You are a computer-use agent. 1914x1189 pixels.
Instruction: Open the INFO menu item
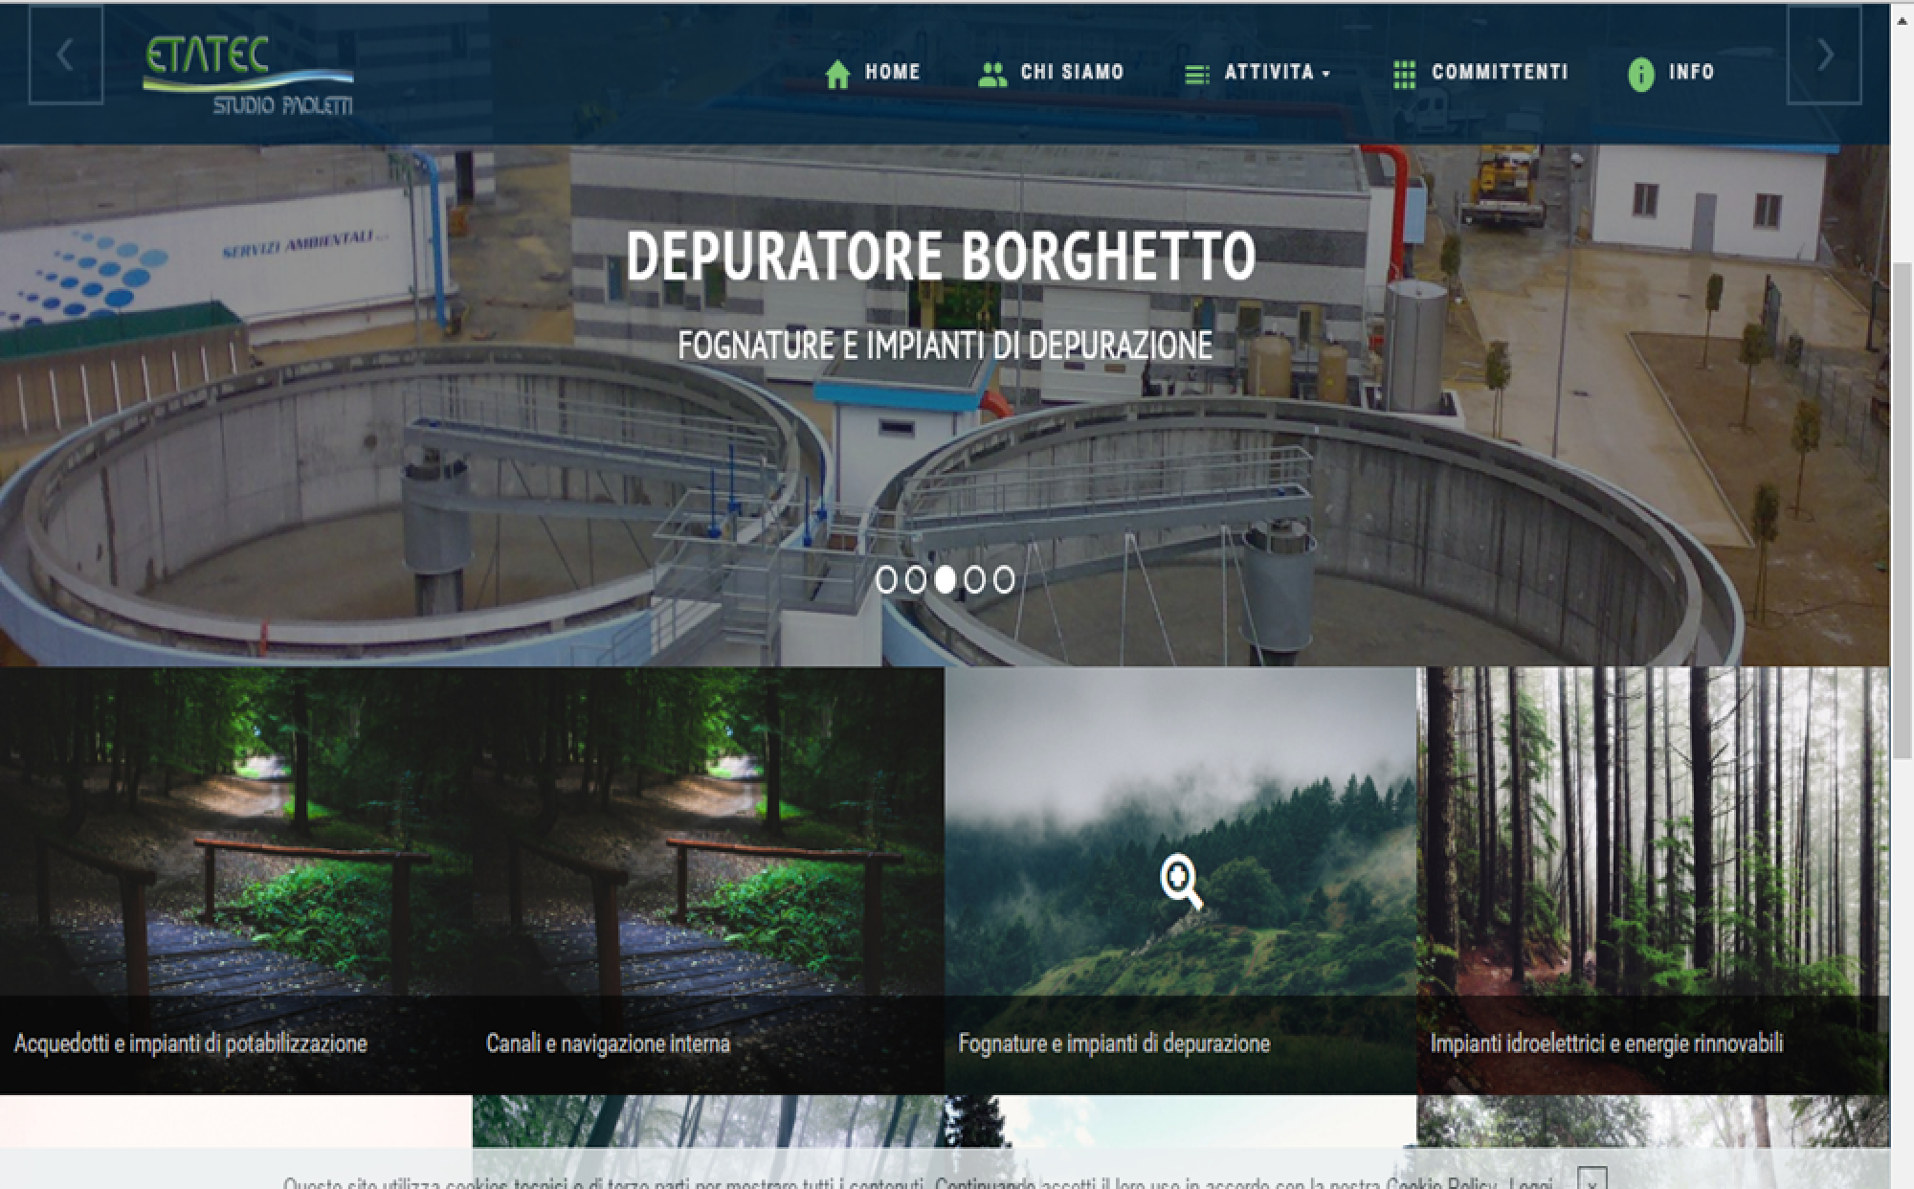click(1692, 72)
